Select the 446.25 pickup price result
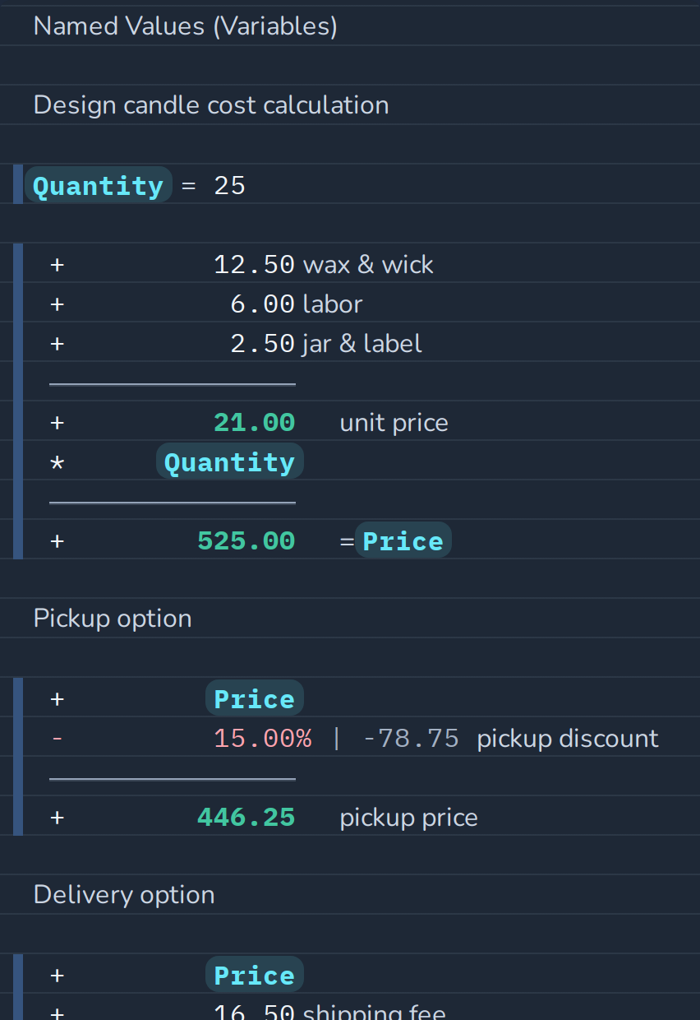This screenshot has width=700, height=1020. tap(246, 818)
